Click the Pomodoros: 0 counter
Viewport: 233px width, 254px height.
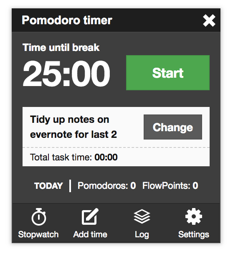[x=106, y=185]
